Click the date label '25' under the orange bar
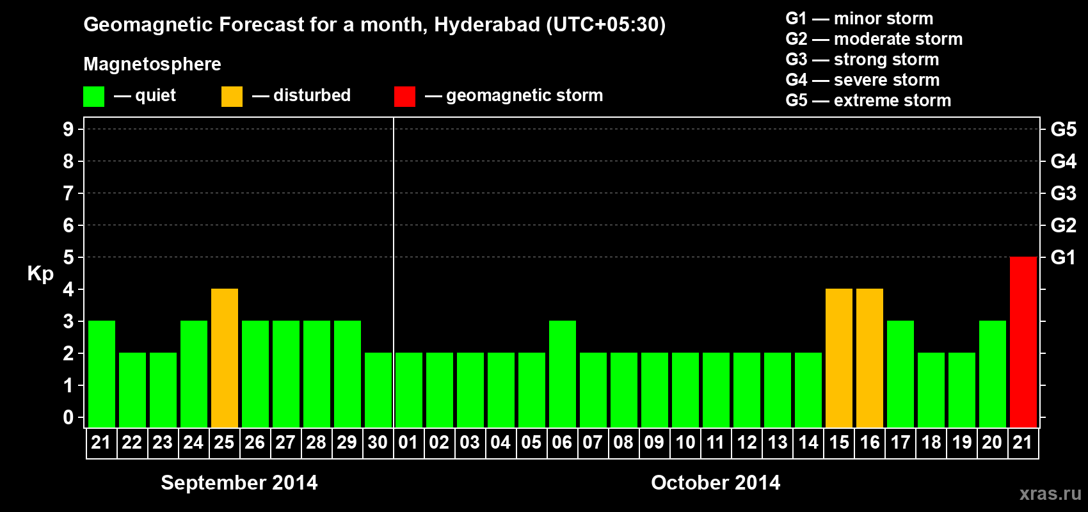This screenshot has height=512, width=1088. point(224,442)
